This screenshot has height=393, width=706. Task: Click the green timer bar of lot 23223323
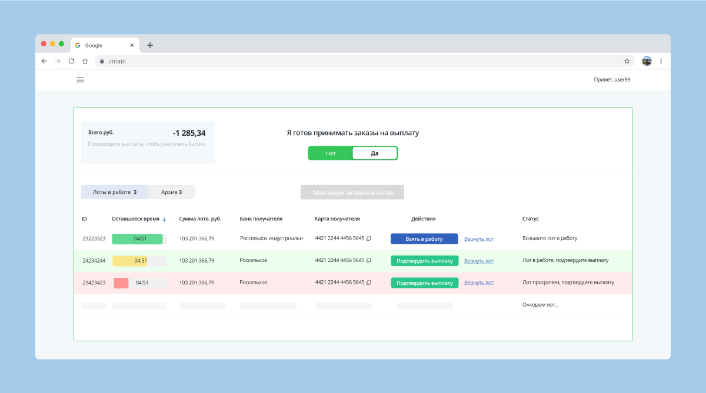click(x=138, y=239)
